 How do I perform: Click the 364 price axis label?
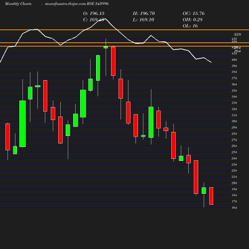[234, 84]
